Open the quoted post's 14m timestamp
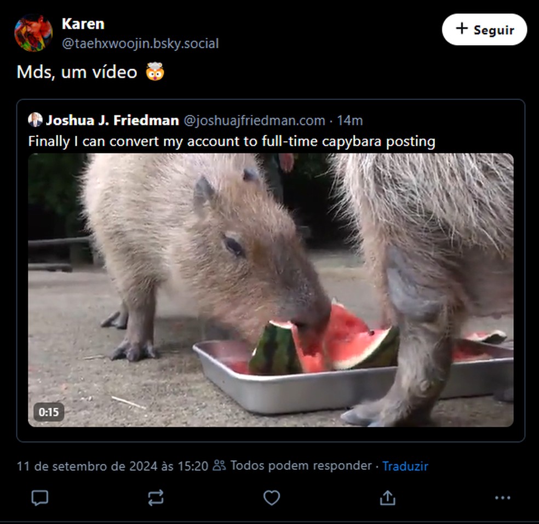This screenshot has height=524, width=539. point(349,121)
